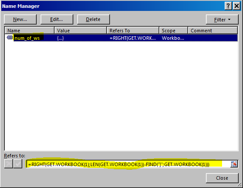Delete the selected name
This screenshot has width=243, height=188.
[93, 19]
